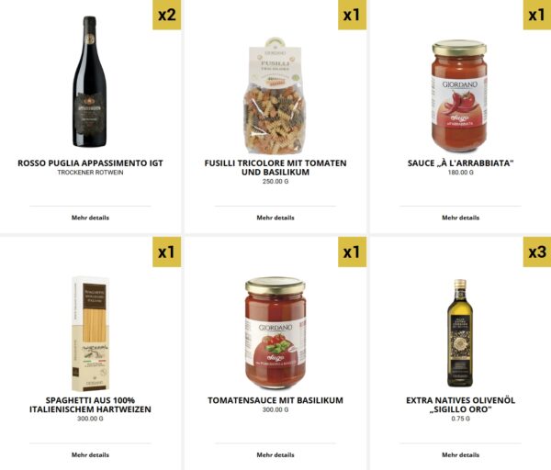Open the Arrabbiata sauce jar image
The image size is (551, 470).
460,95
